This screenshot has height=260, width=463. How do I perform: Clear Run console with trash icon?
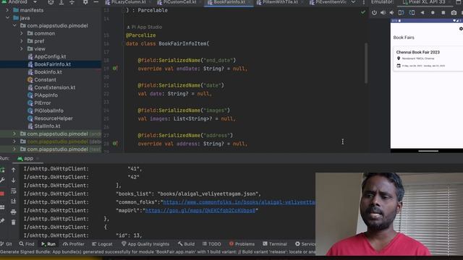tap(13, 222)
